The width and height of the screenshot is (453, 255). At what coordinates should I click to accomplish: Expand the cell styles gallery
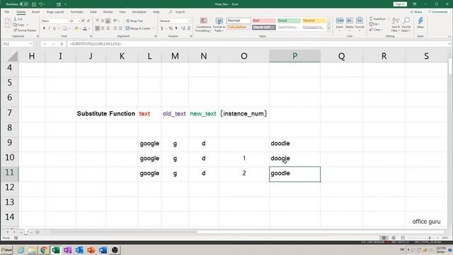(x=328, y=29)
